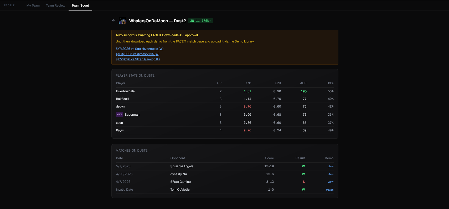Click the K/D column header
Screen dimensions: 449x209
pos(248,83)
